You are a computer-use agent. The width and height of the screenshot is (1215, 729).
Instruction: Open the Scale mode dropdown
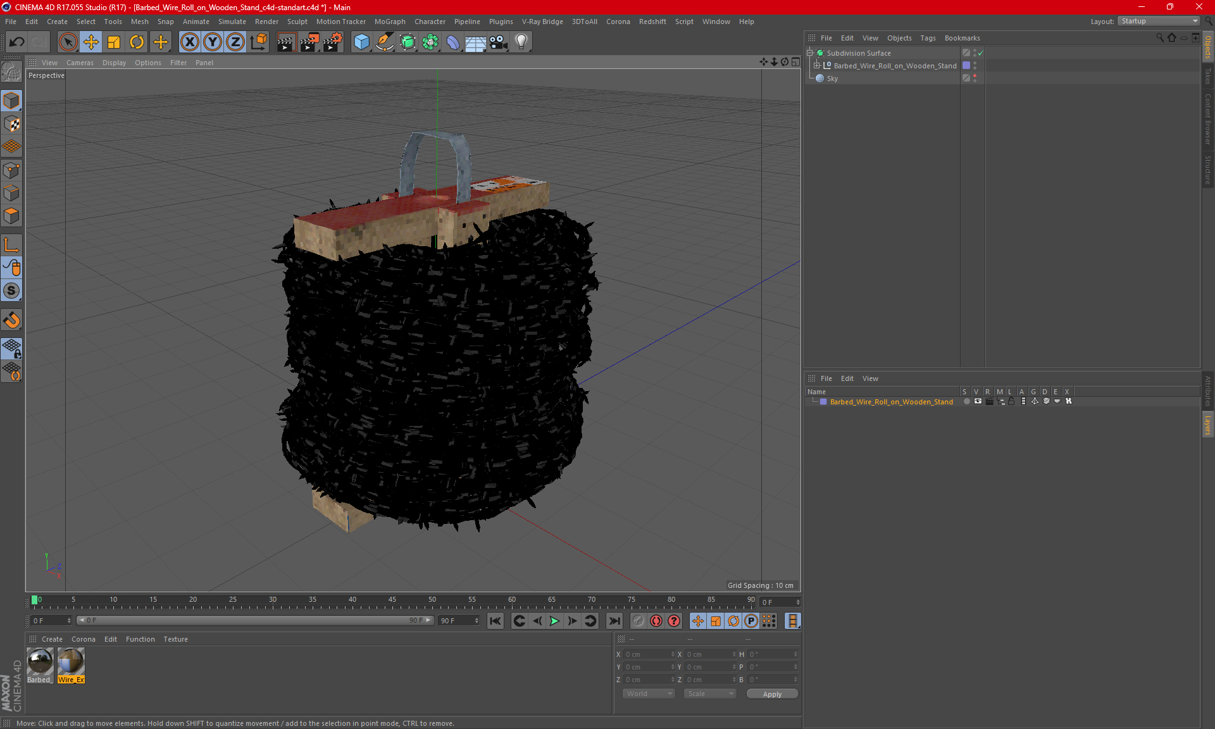point(710,694)
